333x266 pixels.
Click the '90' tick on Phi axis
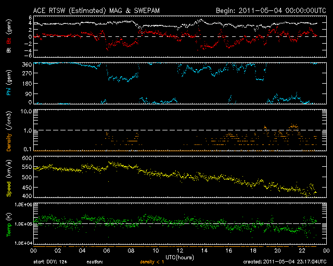[x=29, y=94]
